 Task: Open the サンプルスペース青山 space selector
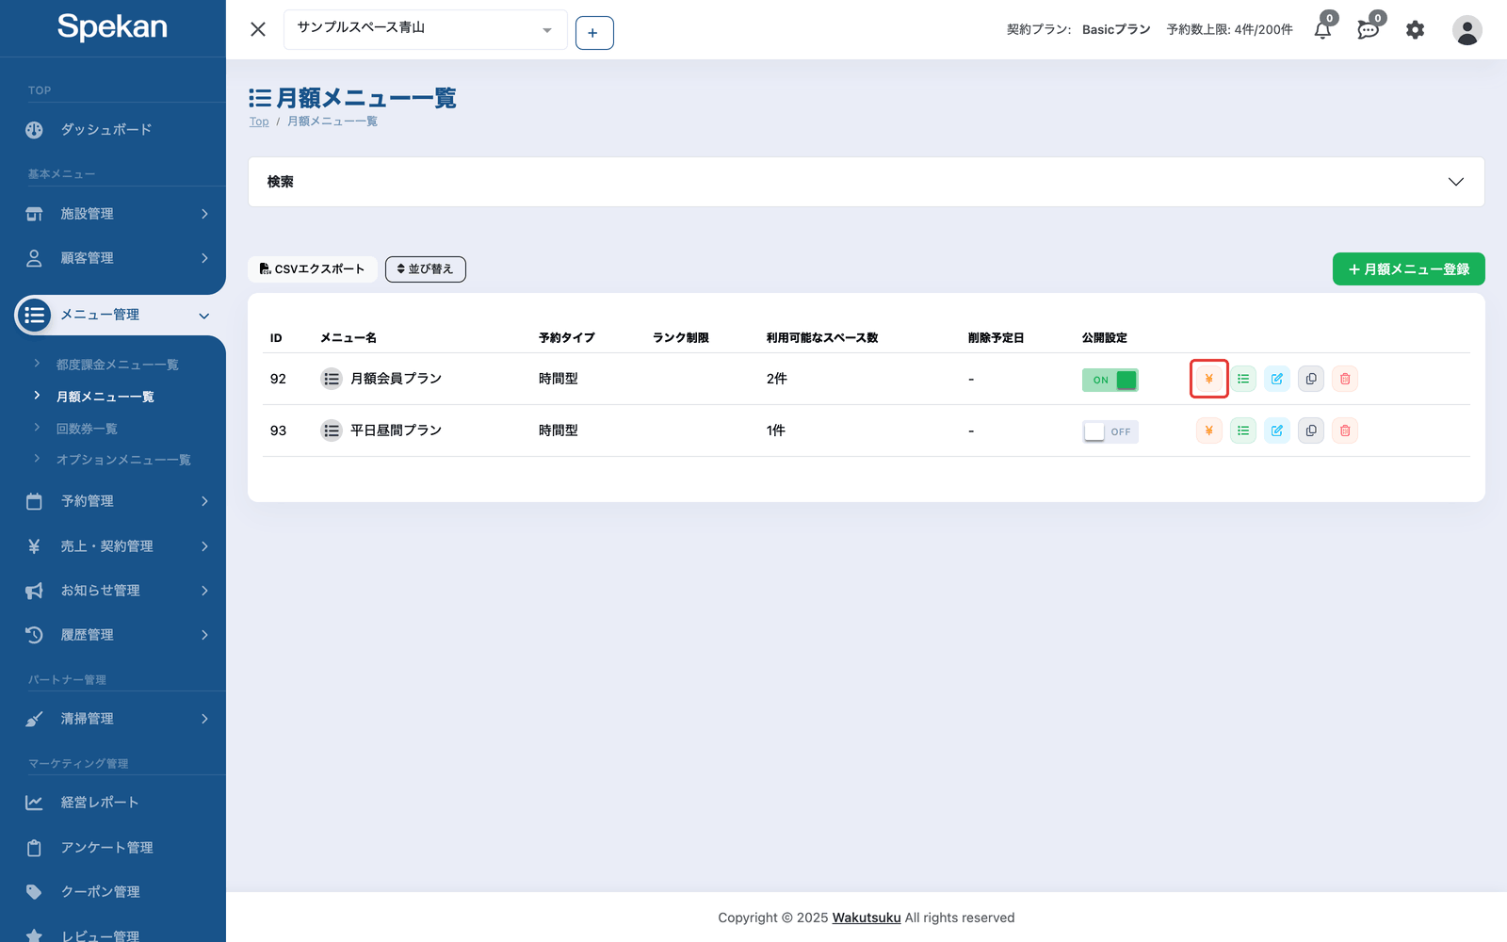426,29
